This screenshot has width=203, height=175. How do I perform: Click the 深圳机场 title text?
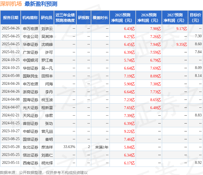[11, 4]
